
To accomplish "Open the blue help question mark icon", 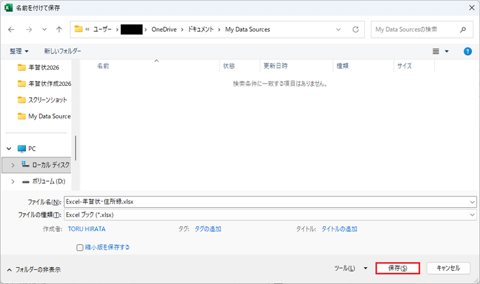I will coord(467,52).
